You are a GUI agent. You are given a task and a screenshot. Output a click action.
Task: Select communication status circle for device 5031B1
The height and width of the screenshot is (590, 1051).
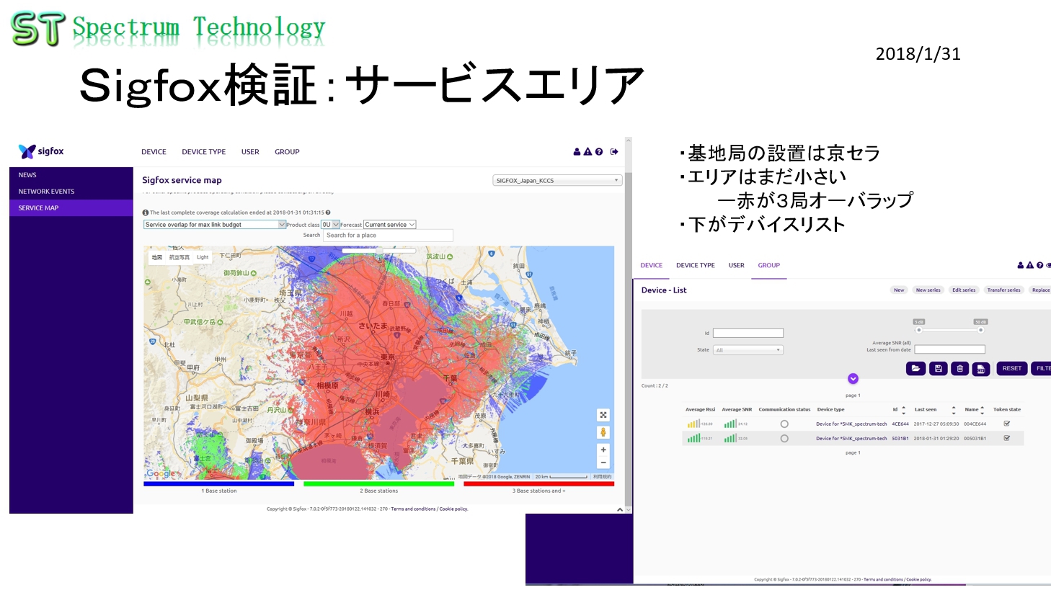point(784,439)
